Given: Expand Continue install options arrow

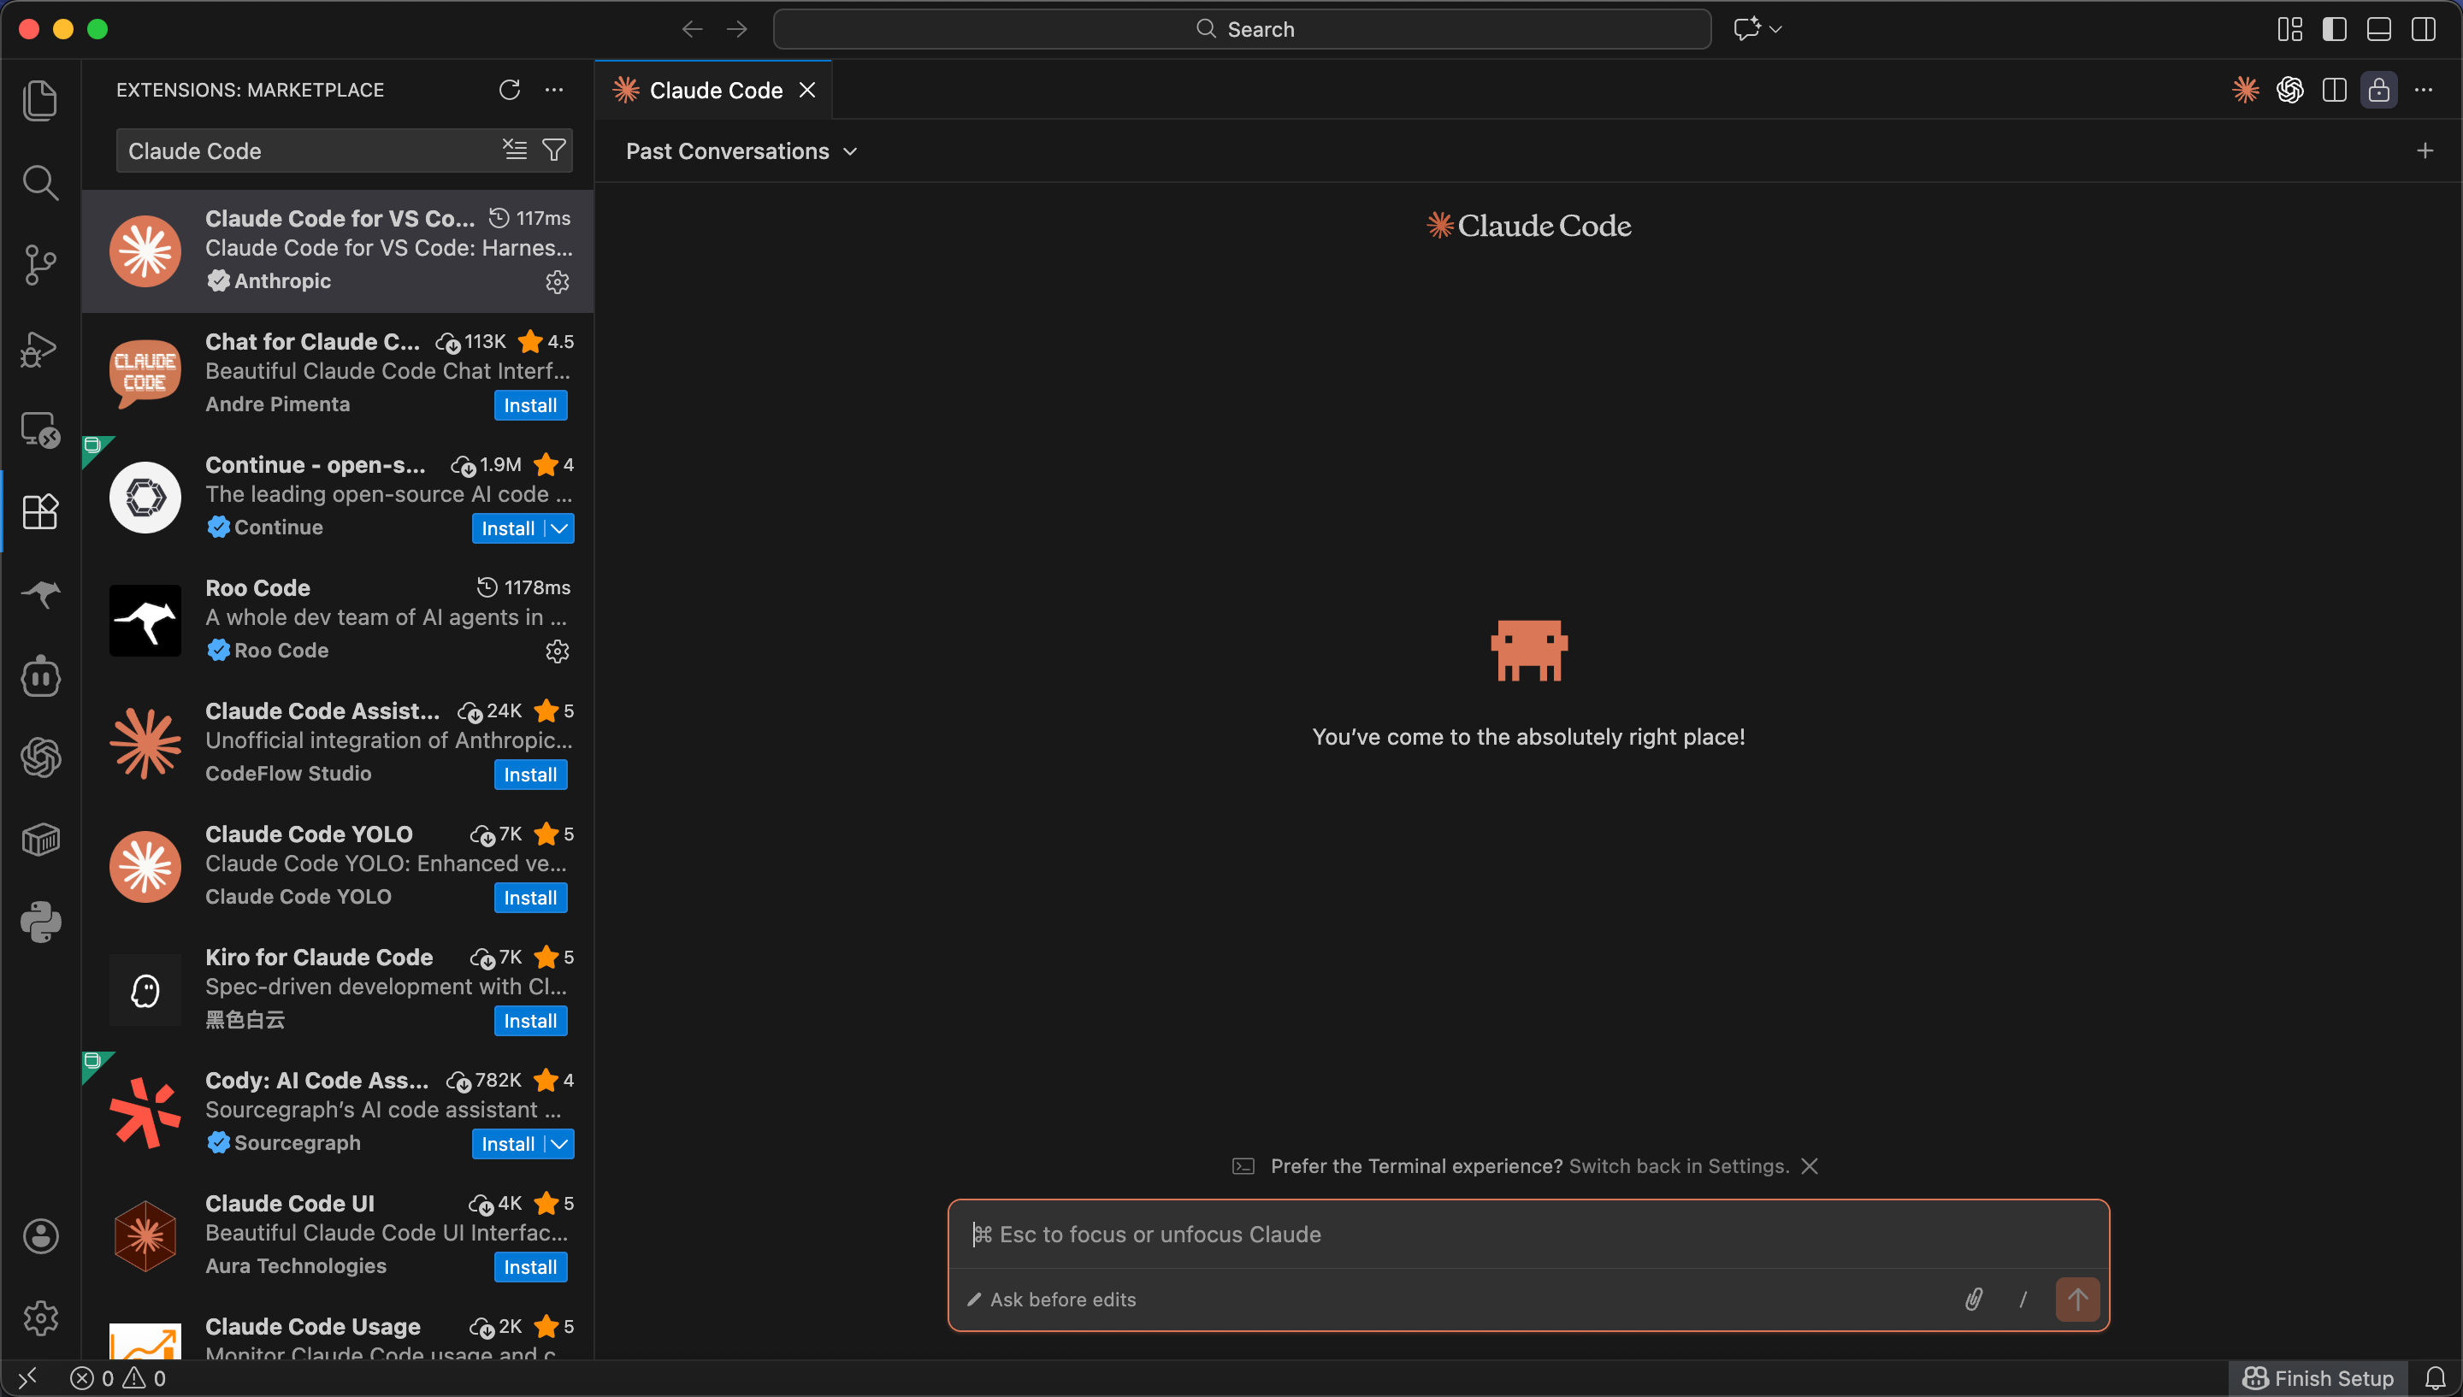Looking at the screenshot, I should click(x=559, y=528).
